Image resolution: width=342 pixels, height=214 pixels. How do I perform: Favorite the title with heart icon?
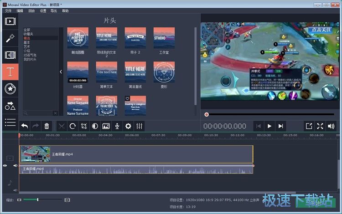(x=127, y=98)
